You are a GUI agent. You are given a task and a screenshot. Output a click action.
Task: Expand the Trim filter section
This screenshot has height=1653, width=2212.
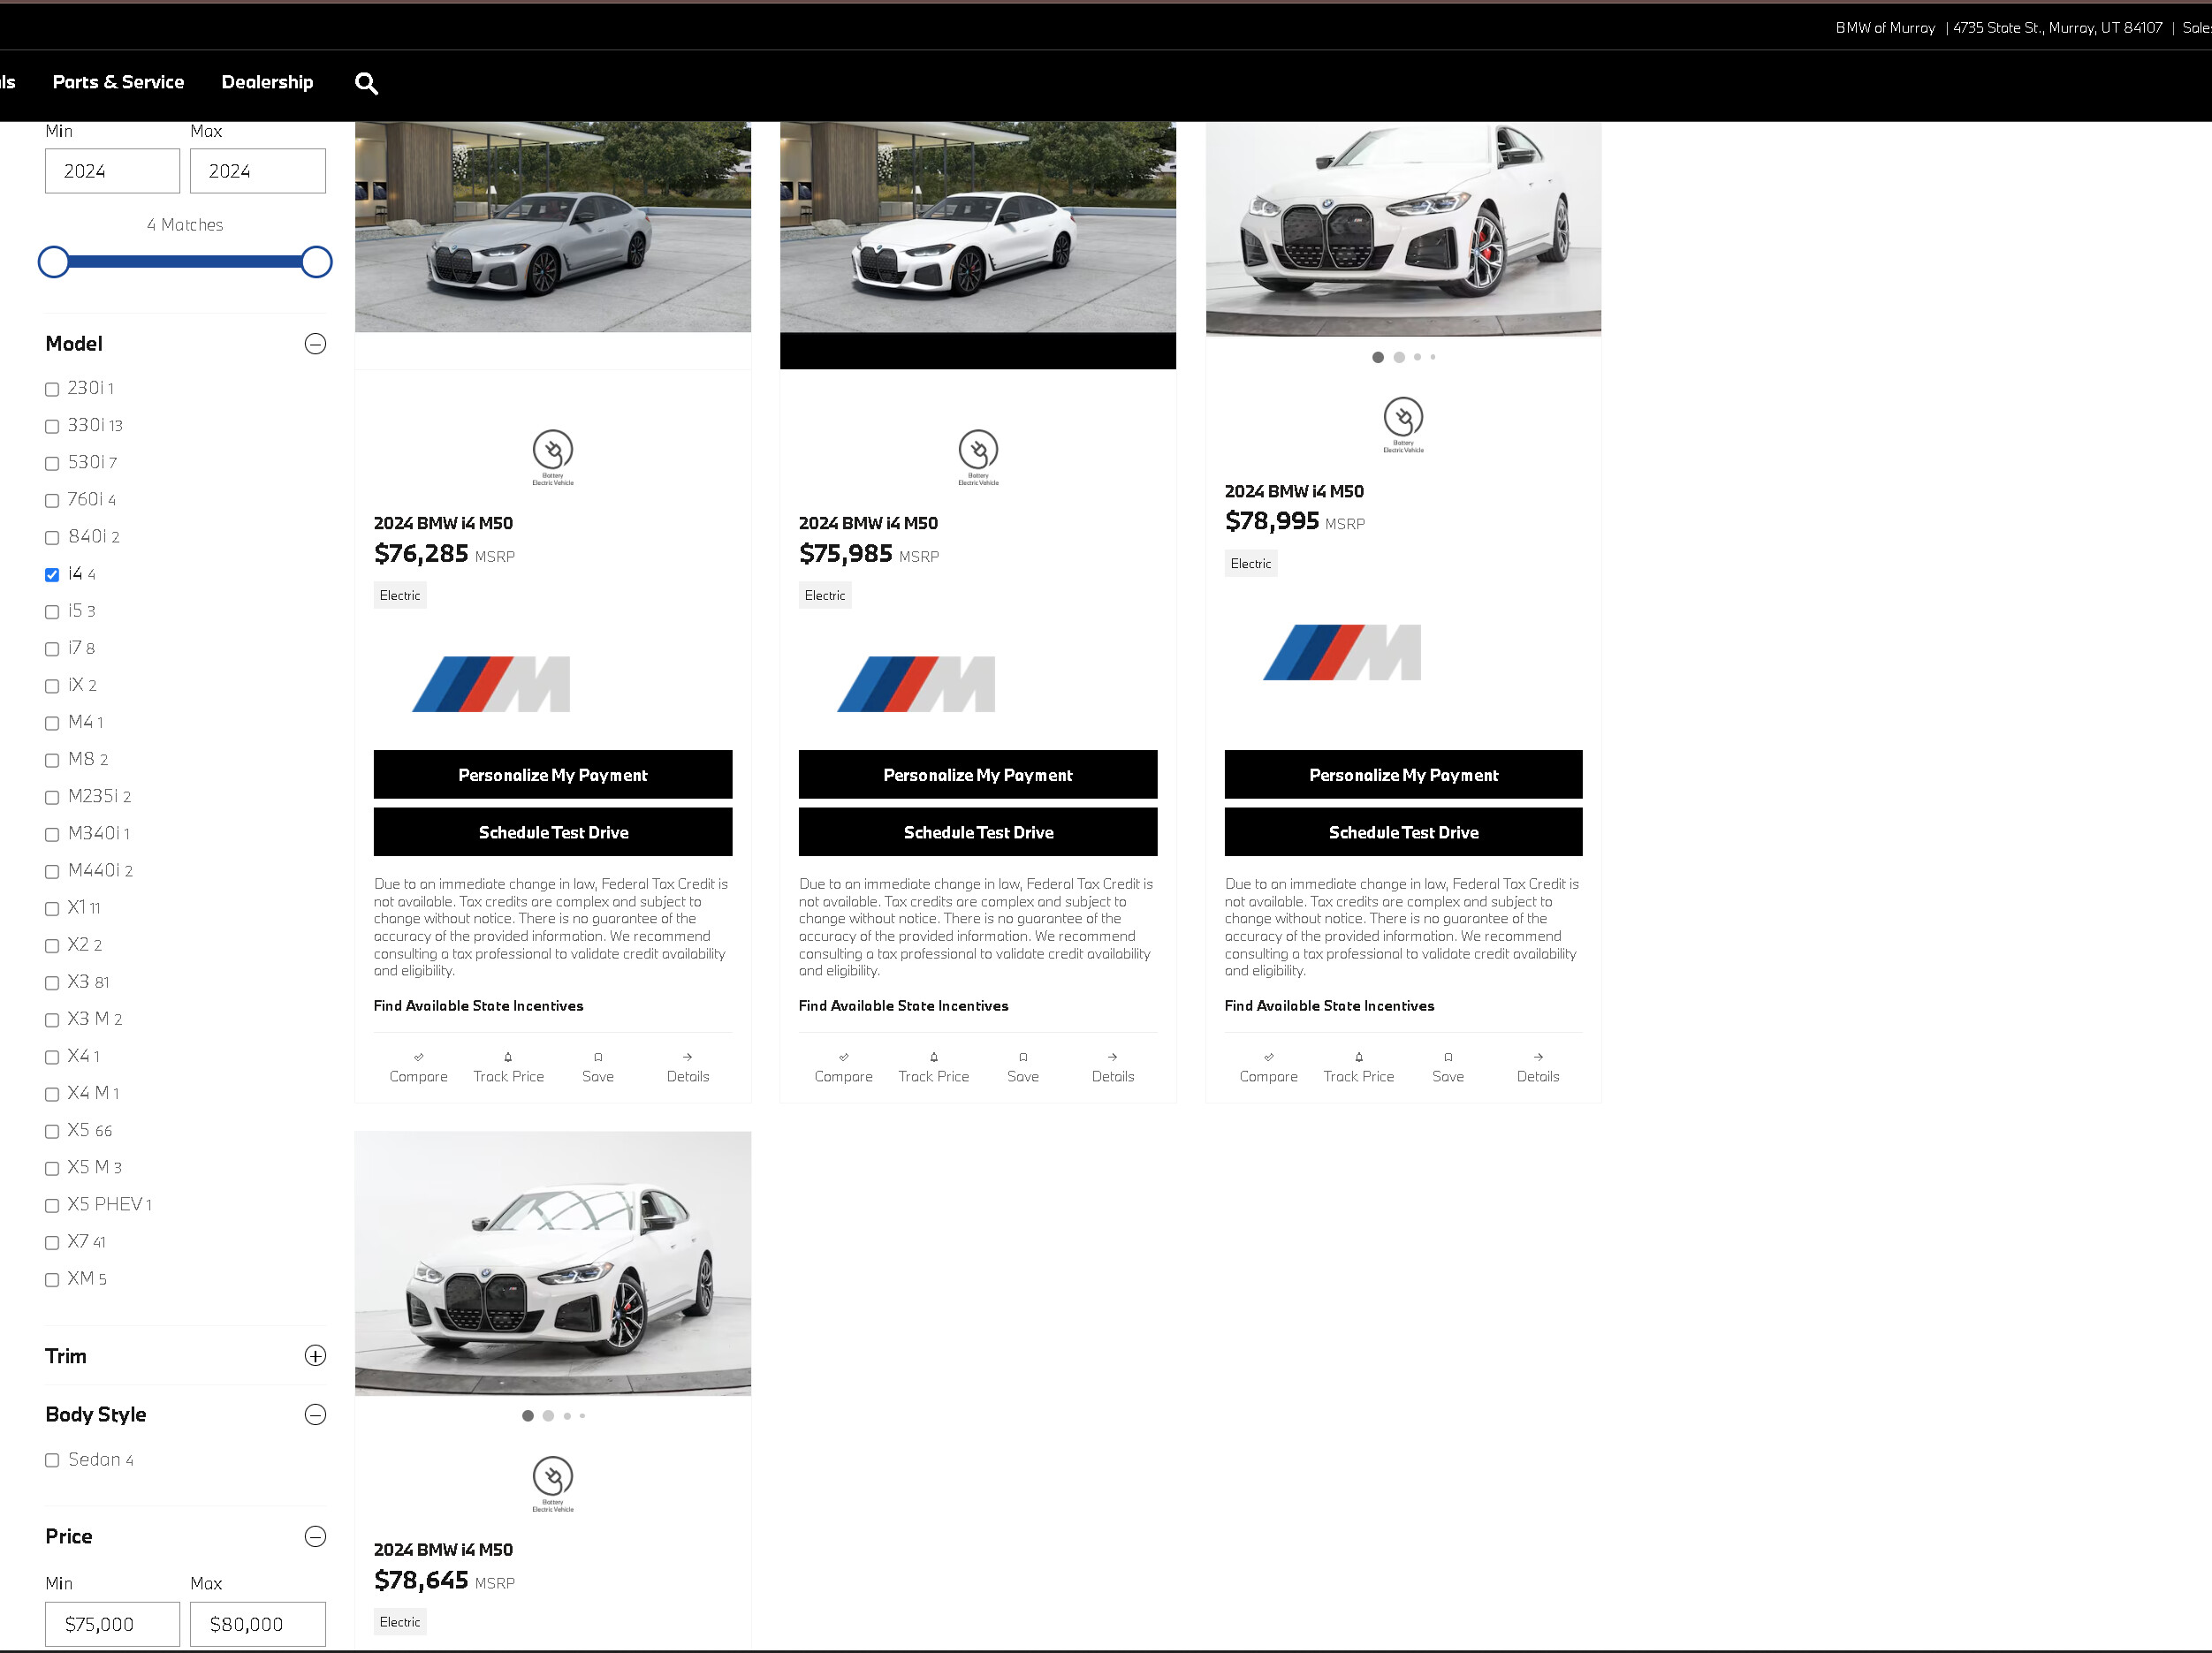point(315,1356)
